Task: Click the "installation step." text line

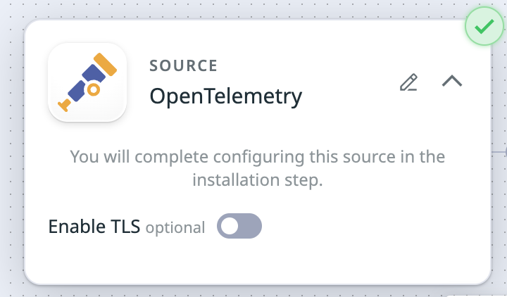Action: 258,180
